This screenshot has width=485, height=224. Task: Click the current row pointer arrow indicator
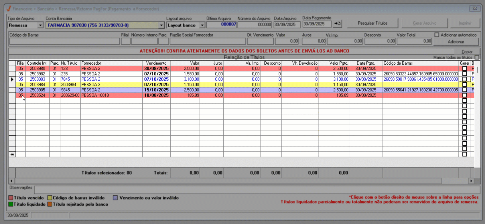(12, 79)
